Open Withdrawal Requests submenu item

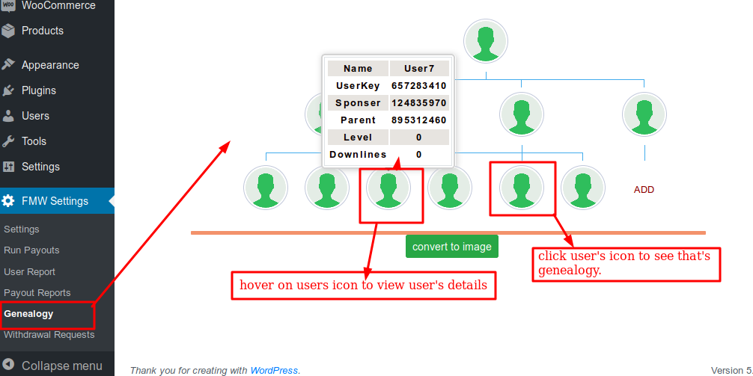point(49,335)
